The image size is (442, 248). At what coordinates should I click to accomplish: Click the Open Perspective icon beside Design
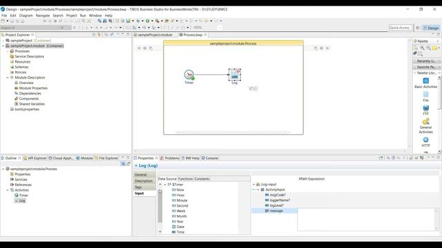418,28
